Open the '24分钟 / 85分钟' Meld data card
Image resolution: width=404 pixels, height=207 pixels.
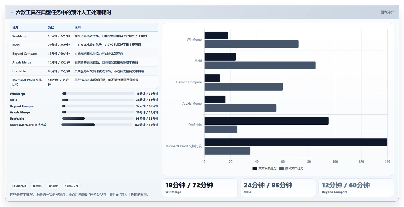pos(278,188)
